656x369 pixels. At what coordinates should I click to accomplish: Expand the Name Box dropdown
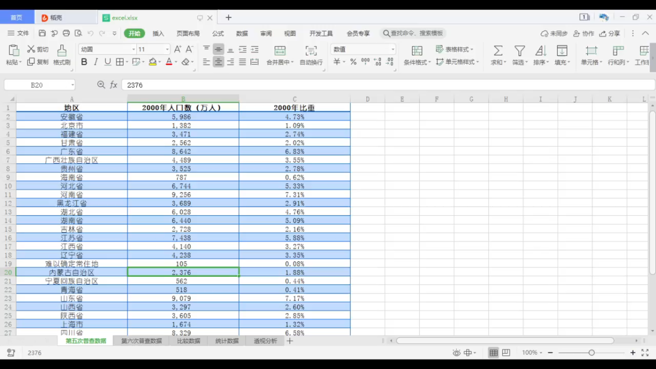pos(72,85)
